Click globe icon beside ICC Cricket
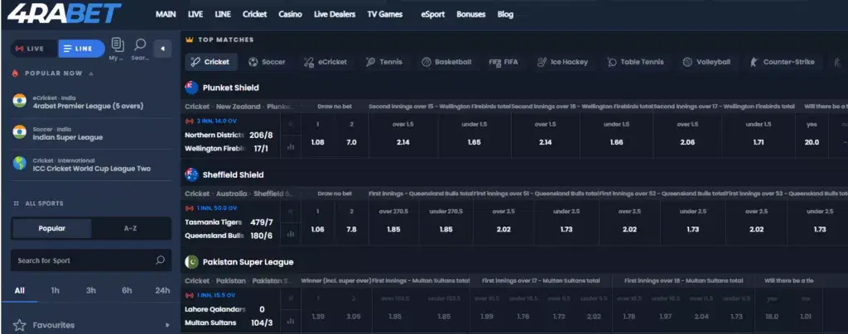The image size is (848, 334). 20,163
